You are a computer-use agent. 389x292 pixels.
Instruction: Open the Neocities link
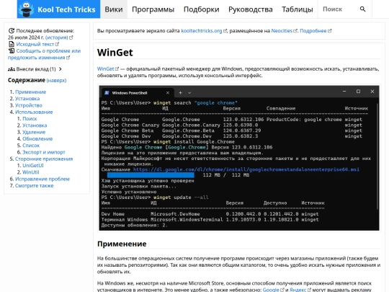pos(282,31)
